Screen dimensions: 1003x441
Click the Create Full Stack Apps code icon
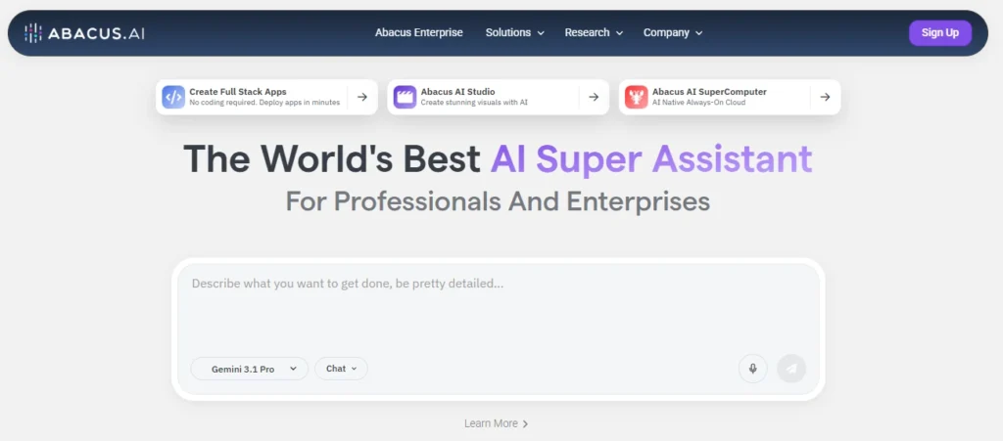coord(173,97)
